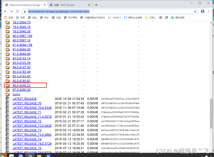Screen dimensions: 214x157
Task: Open the 苏宁易购 bookmark
Action: pos(71,17)
